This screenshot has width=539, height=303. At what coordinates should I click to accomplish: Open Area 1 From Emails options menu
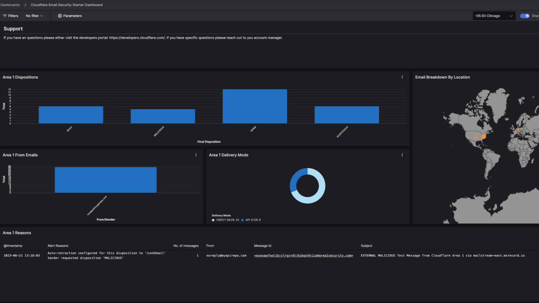pos(196,155)
